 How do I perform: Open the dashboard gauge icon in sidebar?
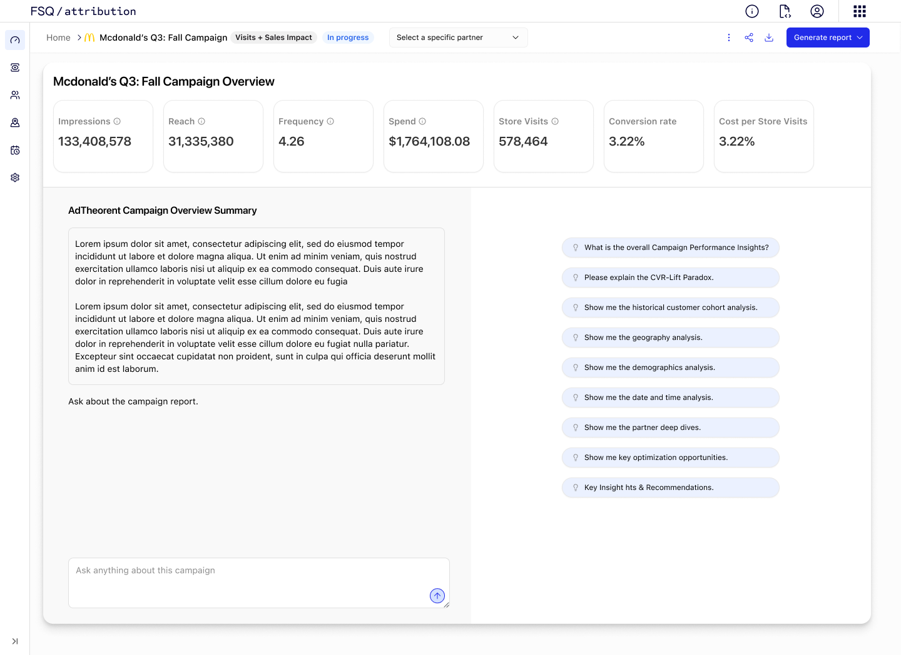15,40
